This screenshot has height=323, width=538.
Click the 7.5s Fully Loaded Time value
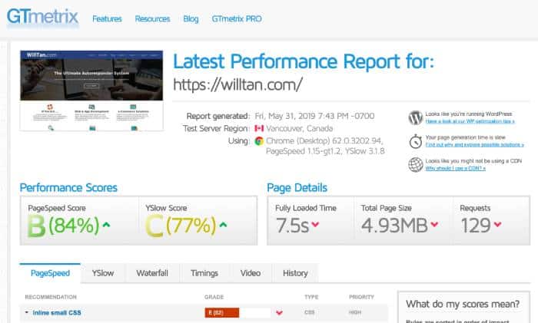292,226
